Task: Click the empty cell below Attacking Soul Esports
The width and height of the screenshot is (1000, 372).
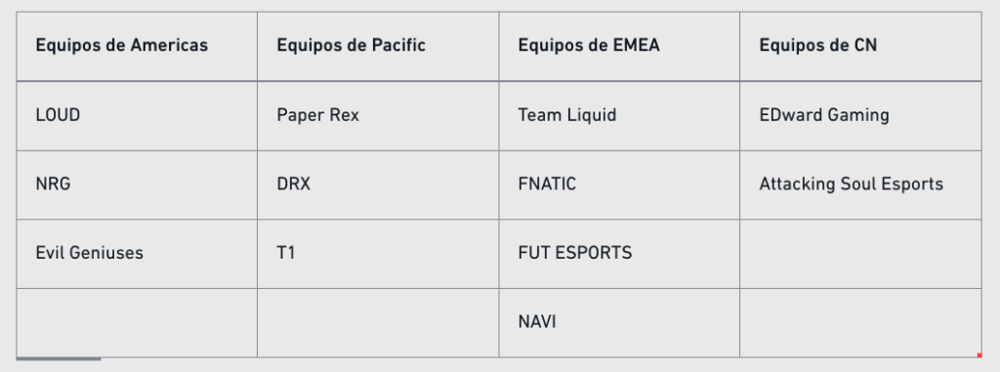Action: pyautogui.click(x=861, y=254)
